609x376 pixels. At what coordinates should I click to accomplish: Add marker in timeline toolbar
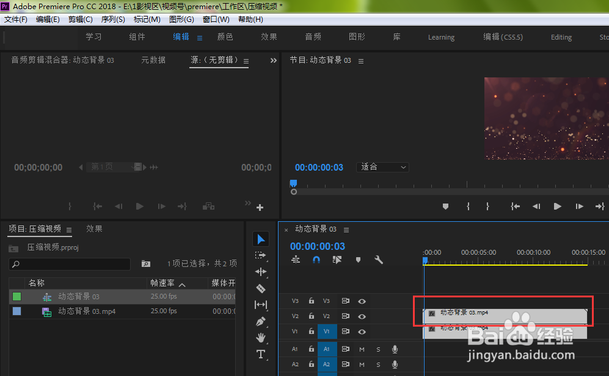[358, 260]
